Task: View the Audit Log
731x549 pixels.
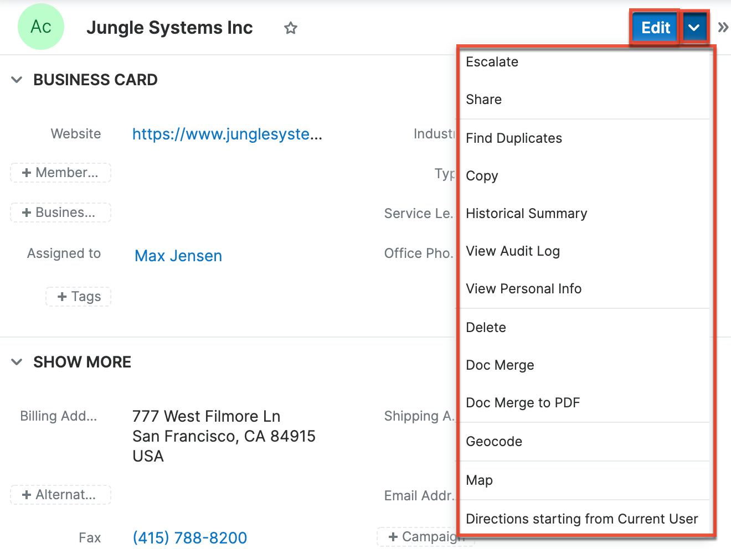Action: click(512, 251)
